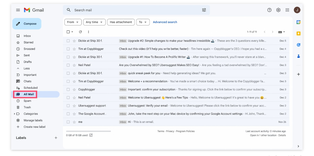The height and width of the screenshot is (156, 314).
Task: Open Google Keep side panel icon
Action: (x=298, y=33)
